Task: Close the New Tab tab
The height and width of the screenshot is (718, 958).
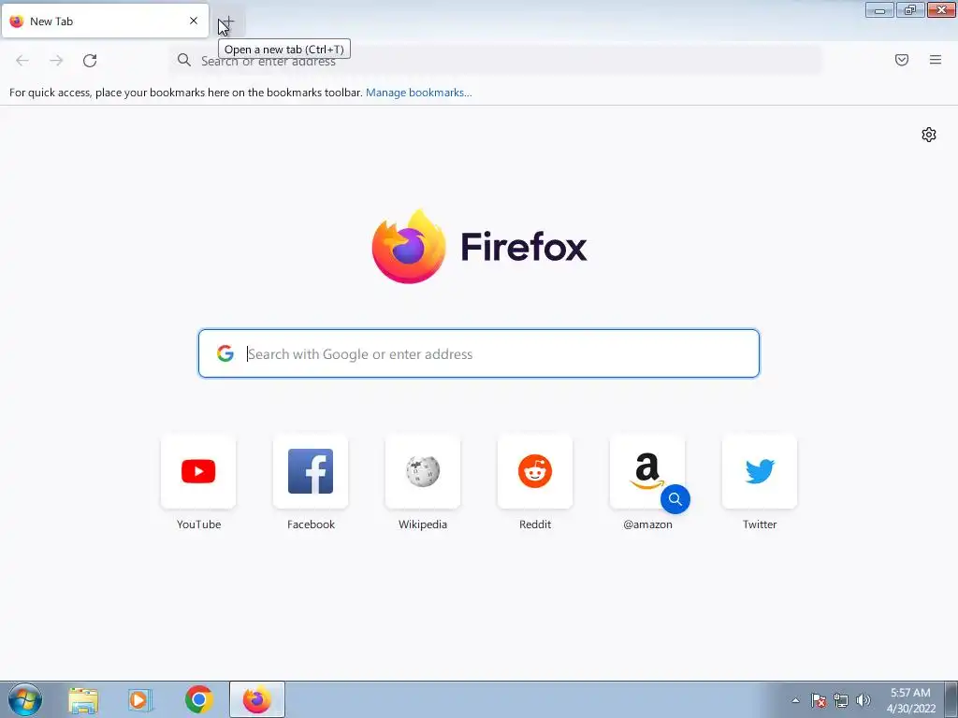Action: (194, 21)
